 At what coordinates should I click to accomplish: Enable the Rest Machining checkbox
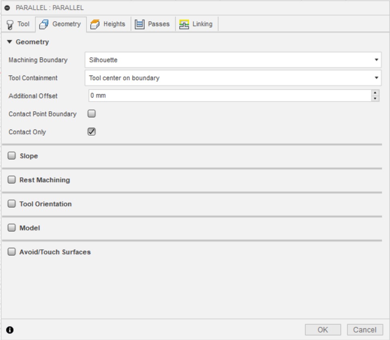[12, 180]
